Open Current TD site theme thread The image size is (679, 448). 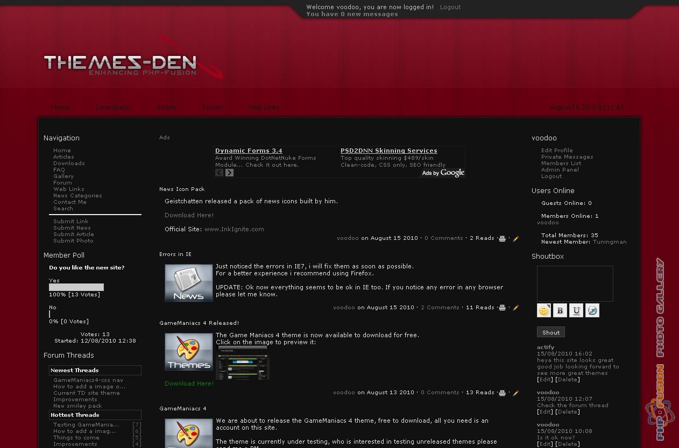(87, 393)
